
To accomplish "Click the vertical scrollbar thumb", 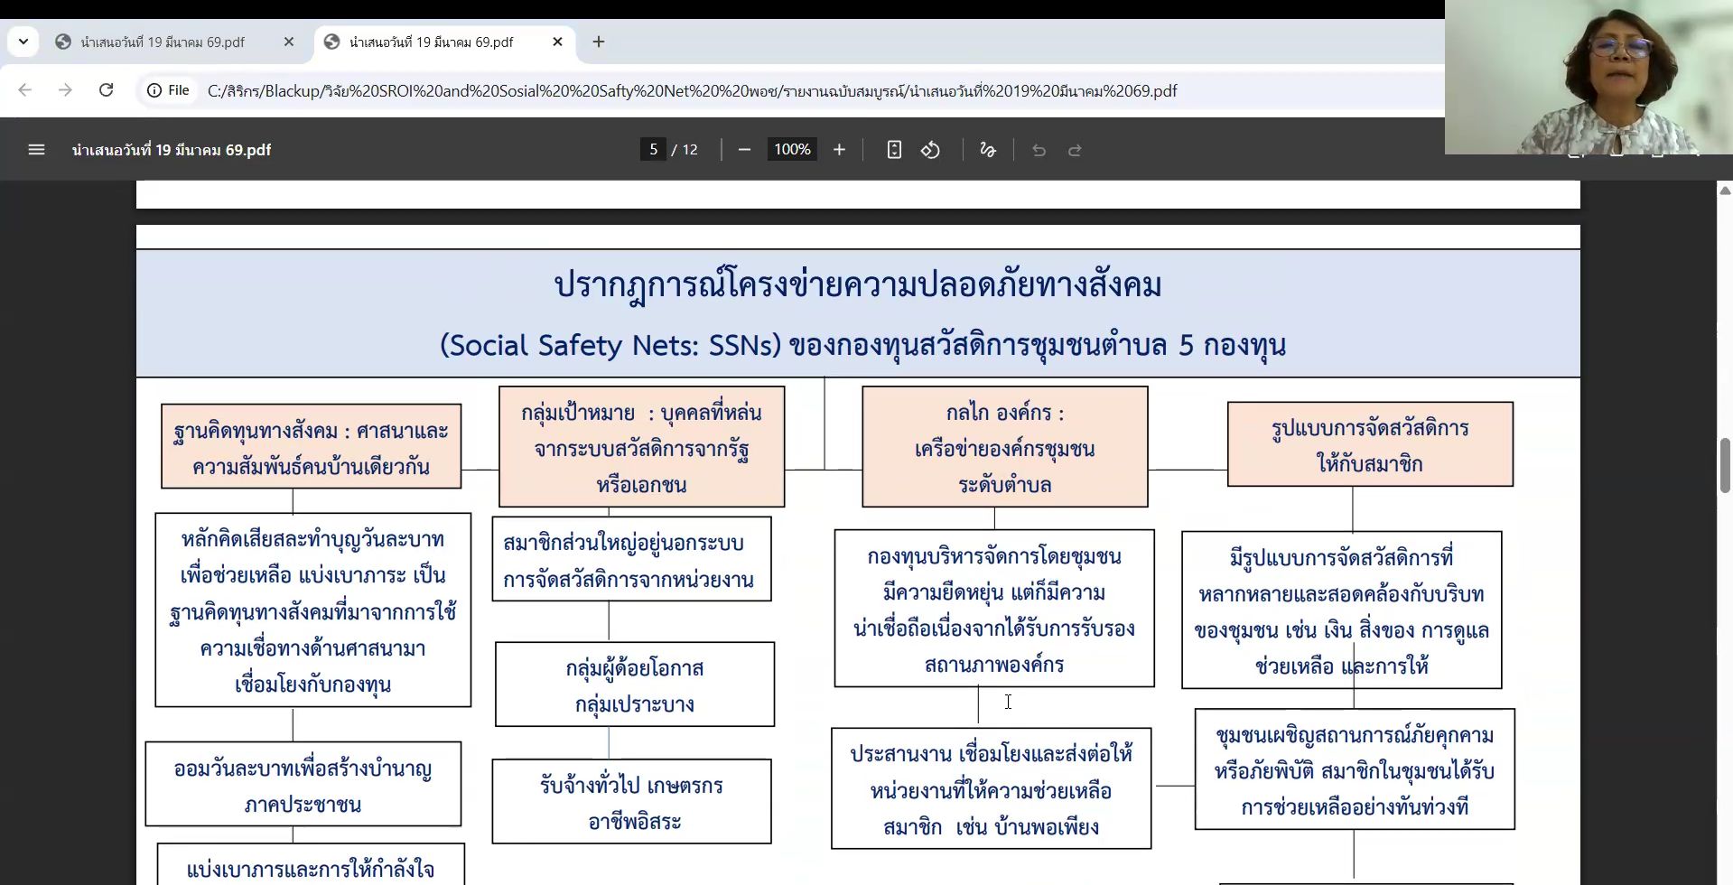I will (1724, 465).
